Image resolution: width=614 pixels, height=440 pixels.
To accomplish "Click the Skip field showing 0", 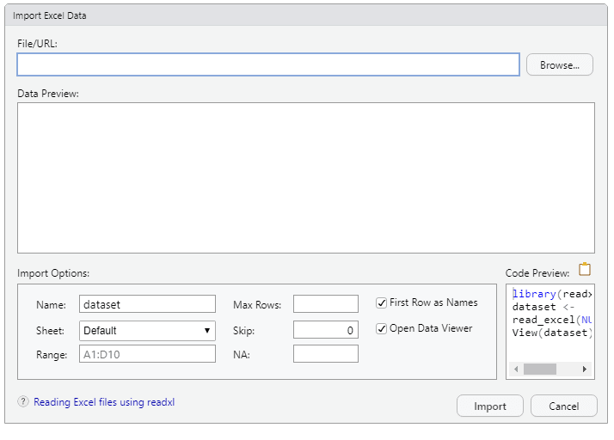I will (326, 330).
